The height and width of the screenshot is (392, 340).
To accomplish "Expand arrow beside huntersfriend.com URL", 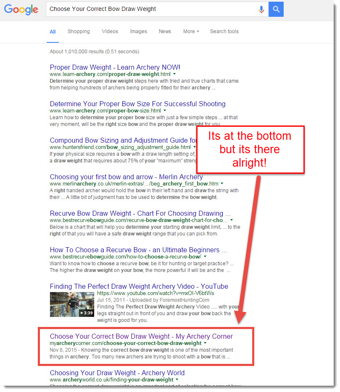I will tap(194, 147).
